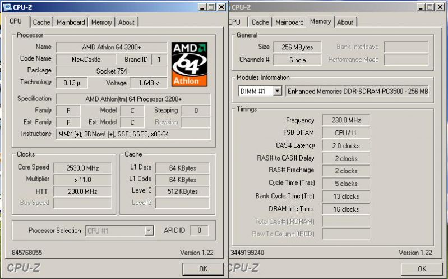Click Technology value 0.13 µ
The image size is (448, 279).
(72, 83)
